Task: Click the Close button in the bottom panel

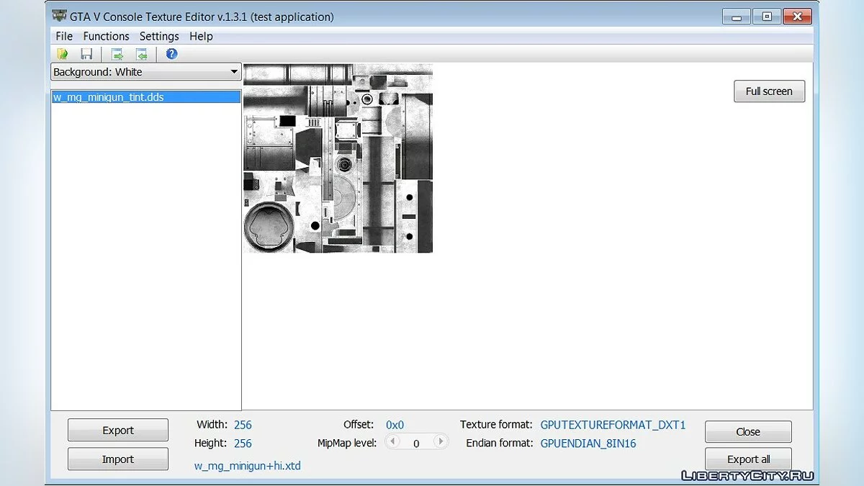Action: pyautogui.click(x=748, y=432)
